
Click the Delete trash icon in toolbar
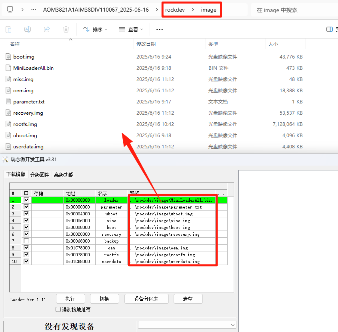click(66, 29)
